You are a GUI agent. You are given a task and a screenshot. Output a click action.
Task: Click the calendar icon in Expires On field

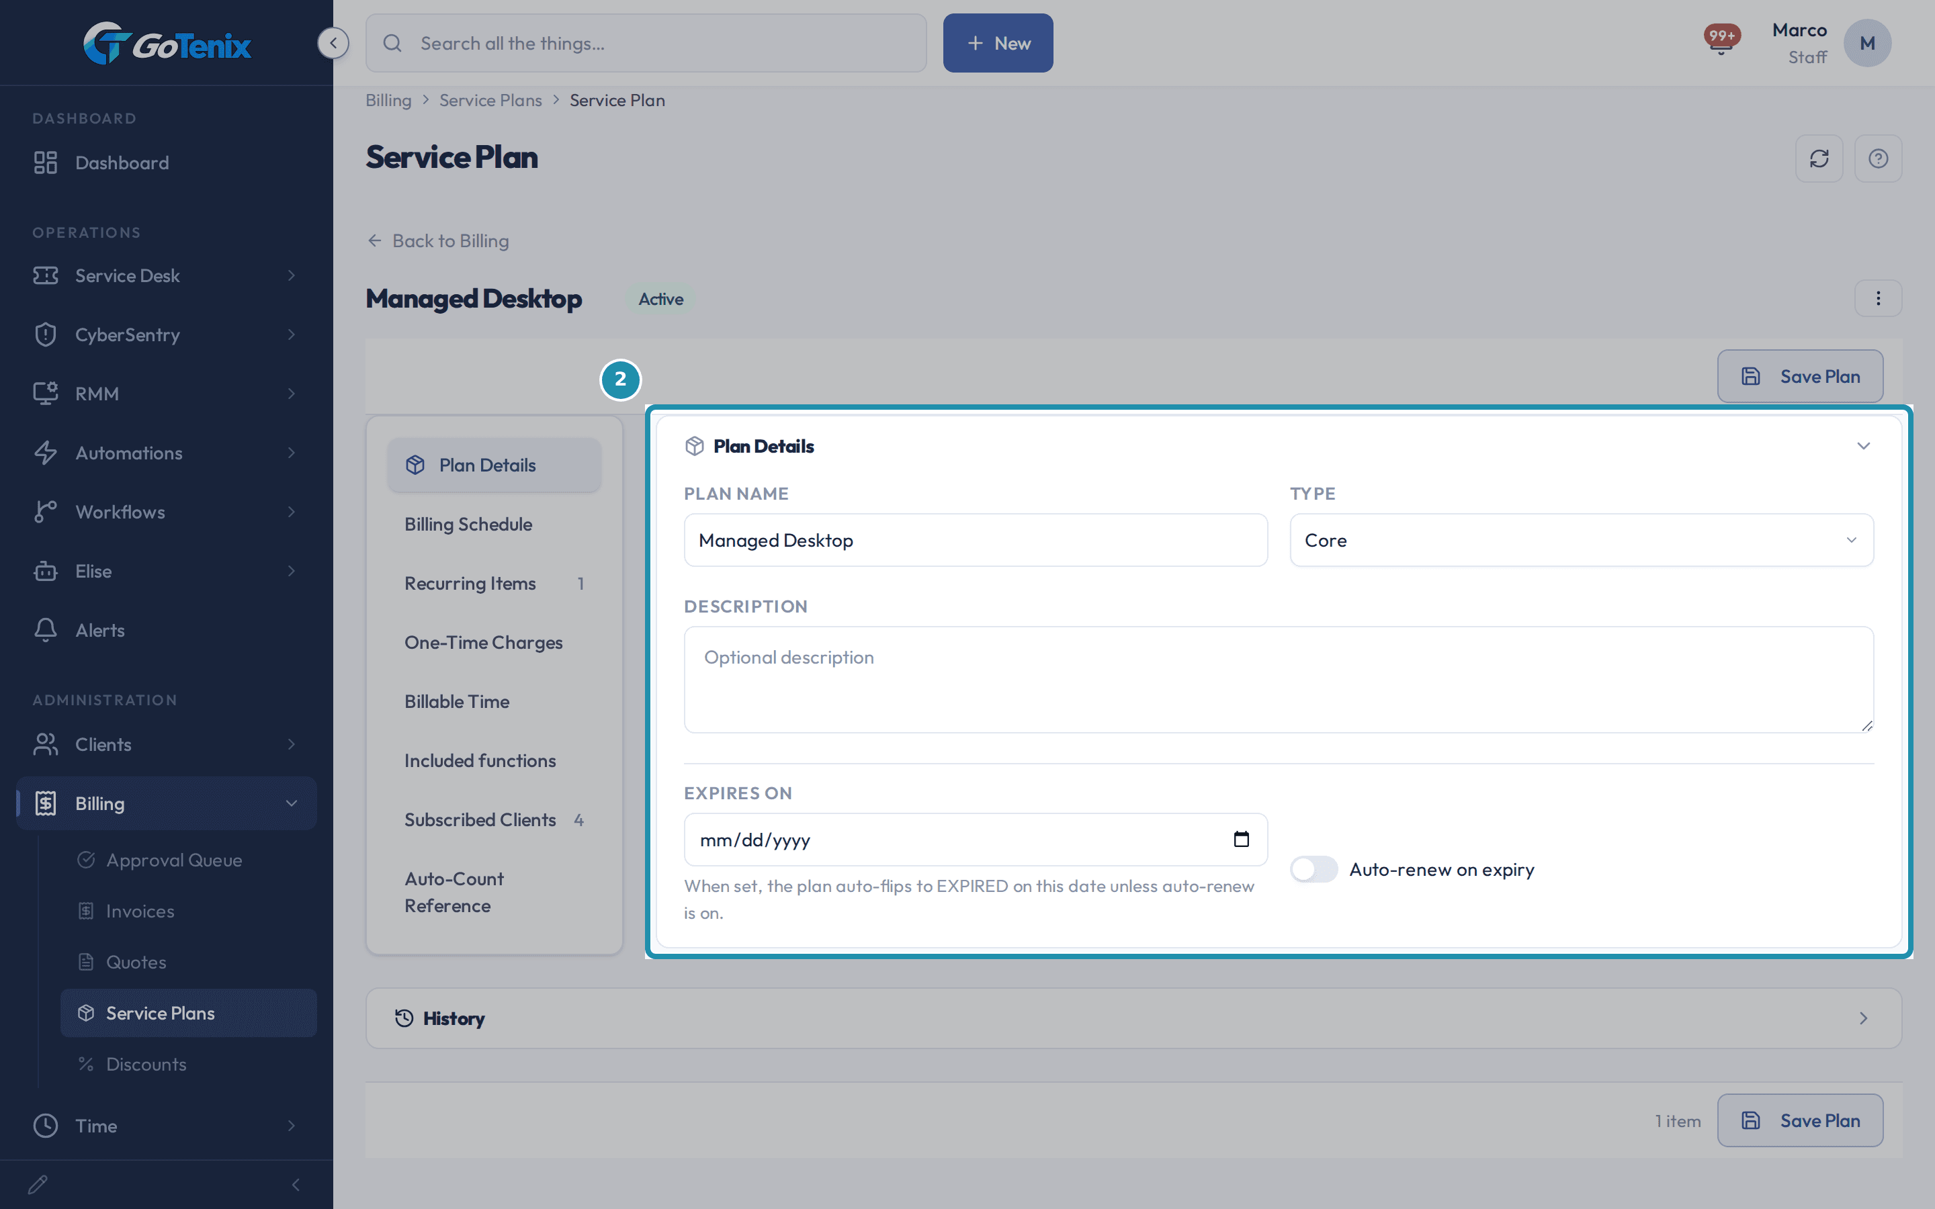click(x=1241, y=839)
